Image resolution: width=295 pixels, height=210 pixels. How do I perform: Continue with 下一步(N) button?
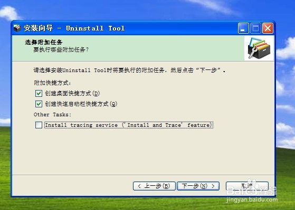point(198,186)
